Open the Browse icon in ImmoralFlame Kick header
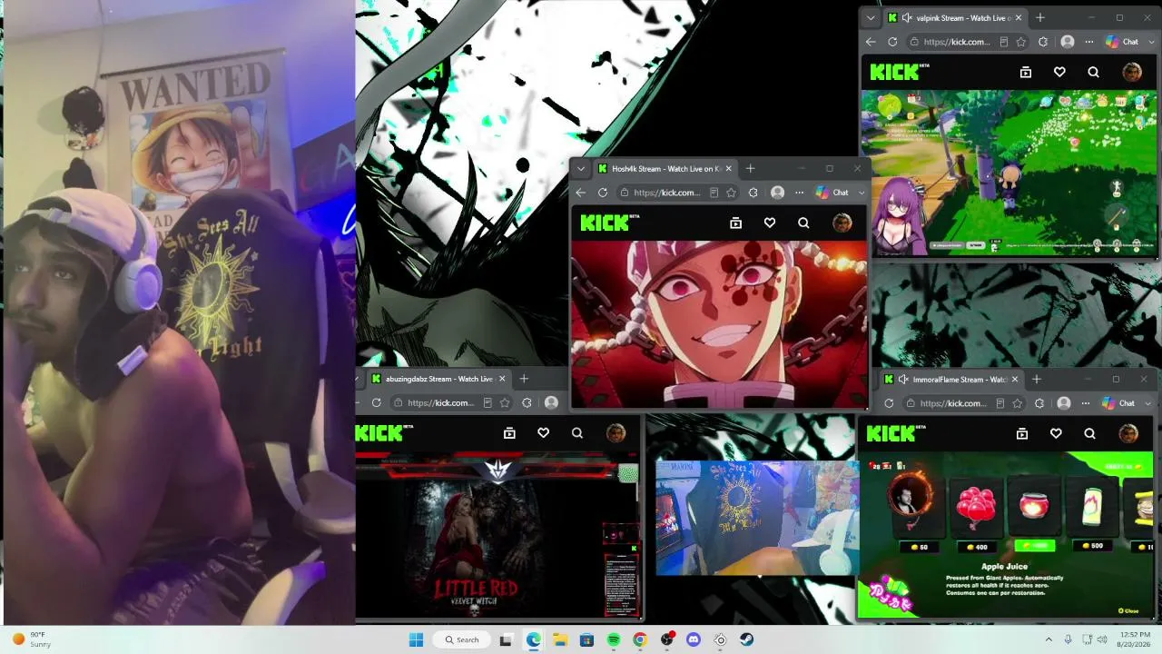The image size is (1162, 654). 1022,434
